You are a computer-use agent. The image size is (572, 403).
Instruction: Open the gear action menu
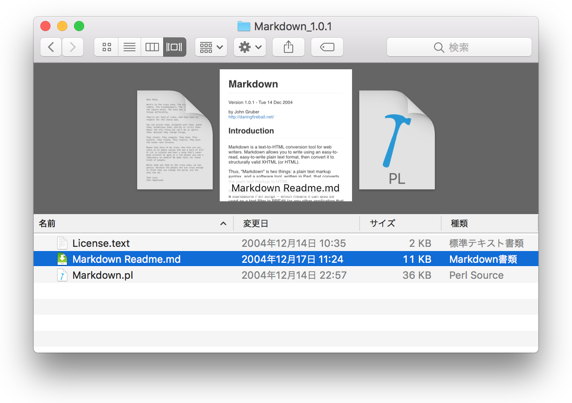pos(250,47)
